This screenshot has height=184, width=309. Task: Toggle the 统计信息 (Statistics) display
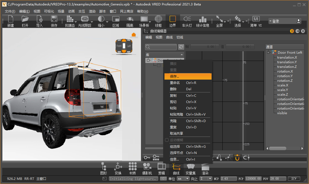coord(203,21)
